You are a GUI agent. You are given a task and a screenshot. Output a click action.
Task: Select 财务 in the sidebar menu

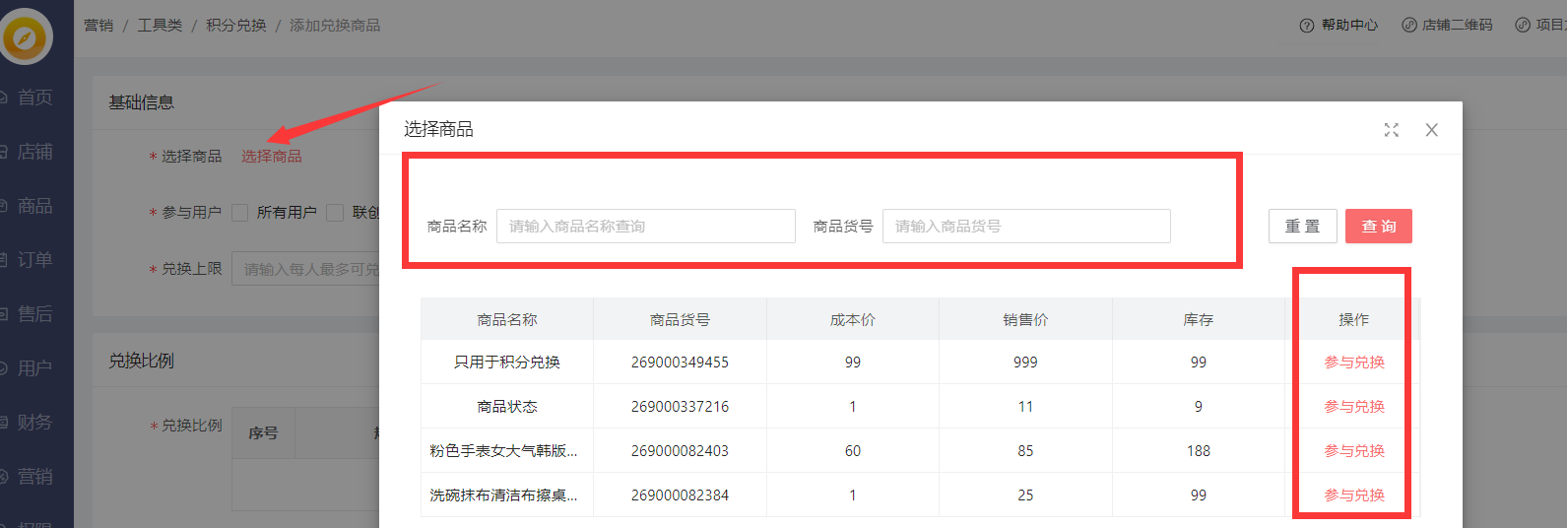tap(34, 423)
